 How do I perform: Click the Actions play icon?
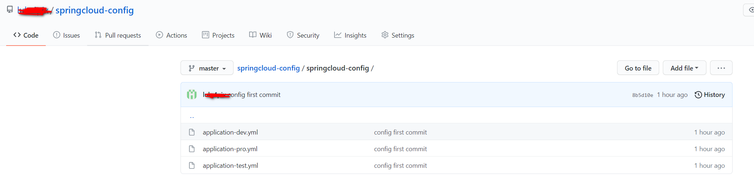(159, 35)
